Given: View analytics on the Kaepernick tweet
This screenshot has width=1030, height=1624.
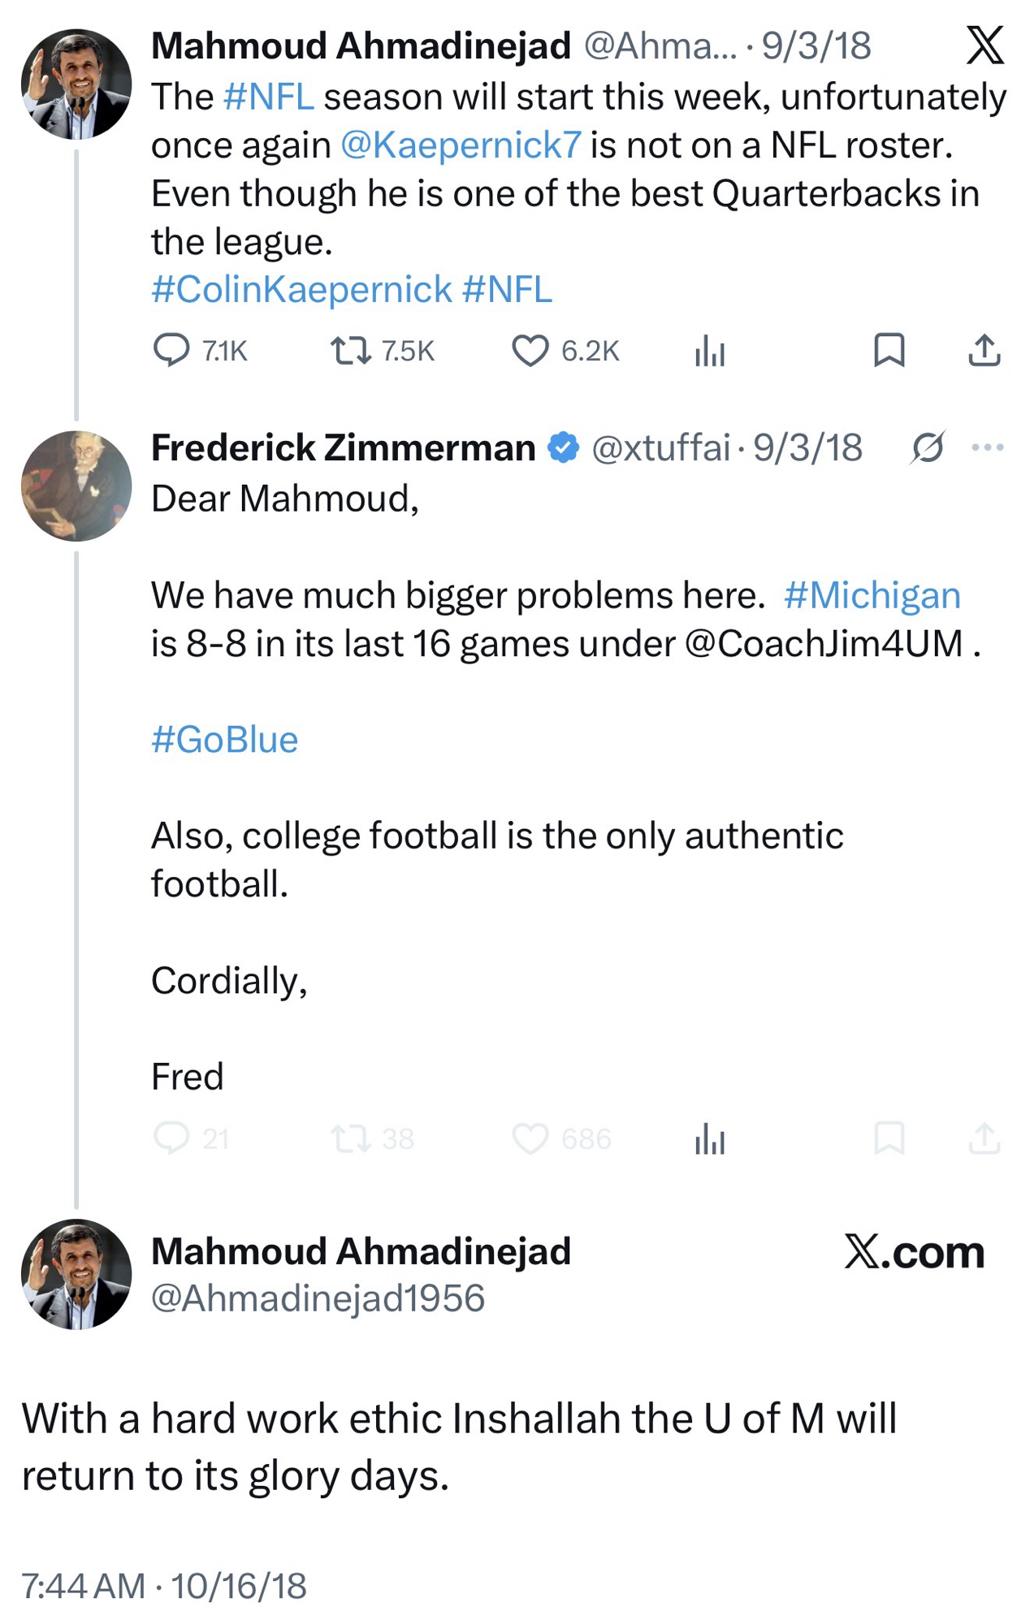Looking at the screenshot, I should (710, 351).
